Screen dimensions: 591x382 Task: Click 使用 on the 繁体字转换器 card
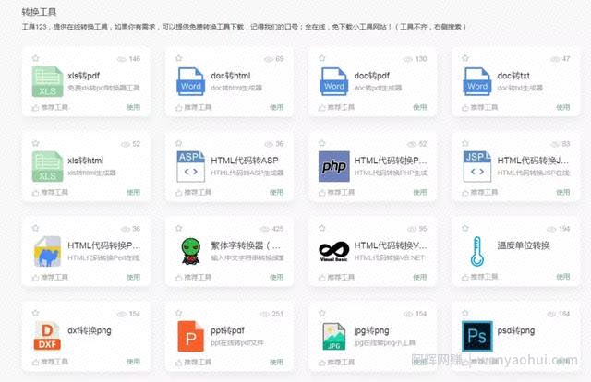pyautogui.click(x=276, y=277)
